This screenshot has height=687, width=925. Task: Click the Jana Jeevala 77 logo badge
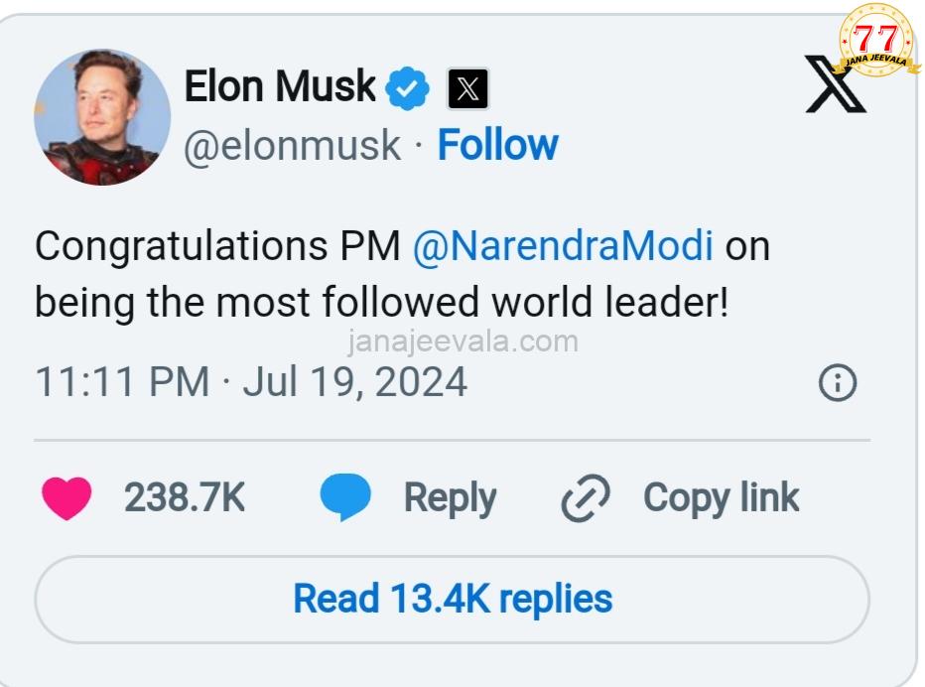coord(876,42)
